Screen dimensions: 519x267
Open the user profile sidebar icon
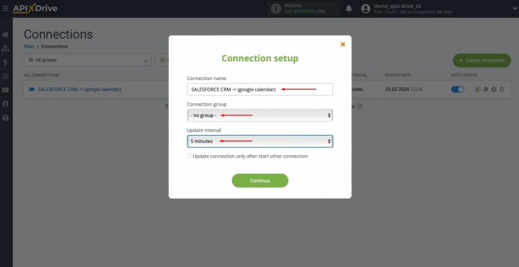tap(5, 104)
